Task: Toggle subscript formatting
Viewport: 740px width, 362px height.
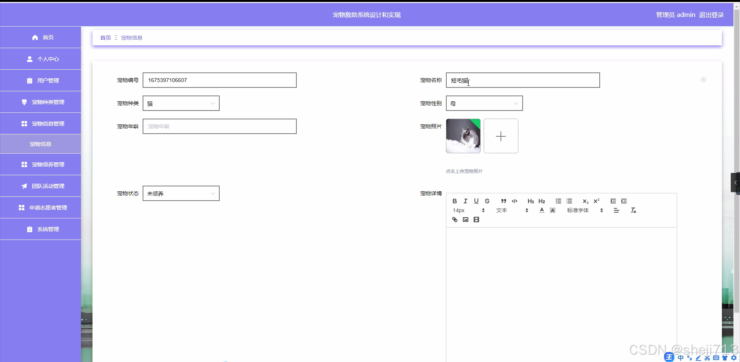Action: [585, 201]
